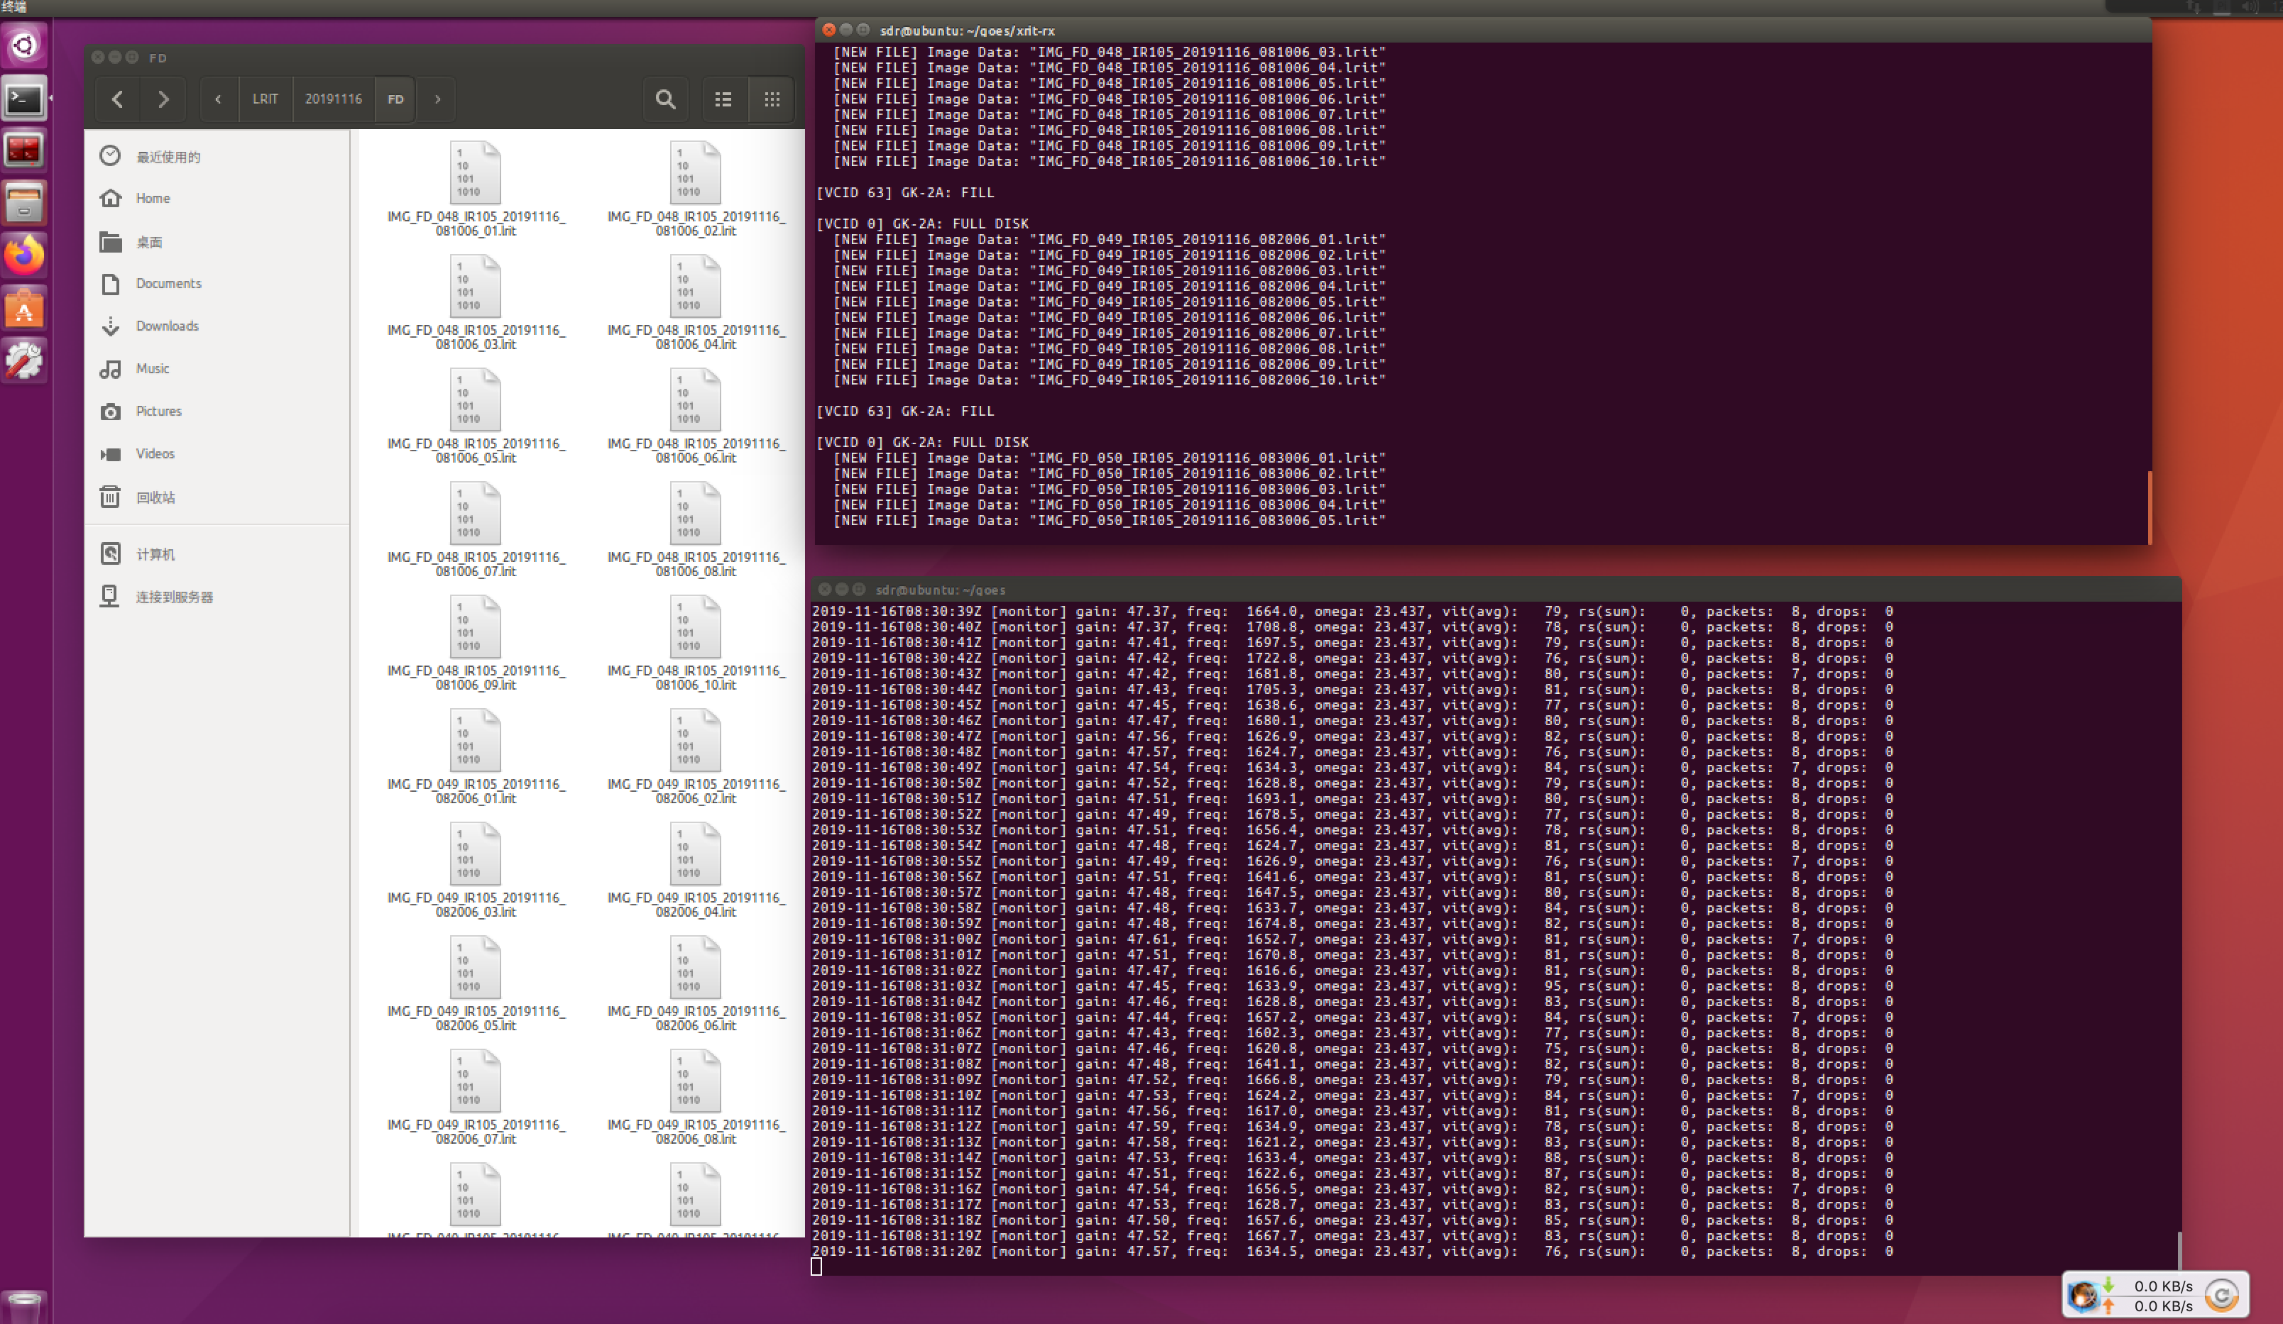Select file IMG_FD_049_IR105_20191116_082006_04.lrit
2283x1324 pixels.
[x=695, y=854]
